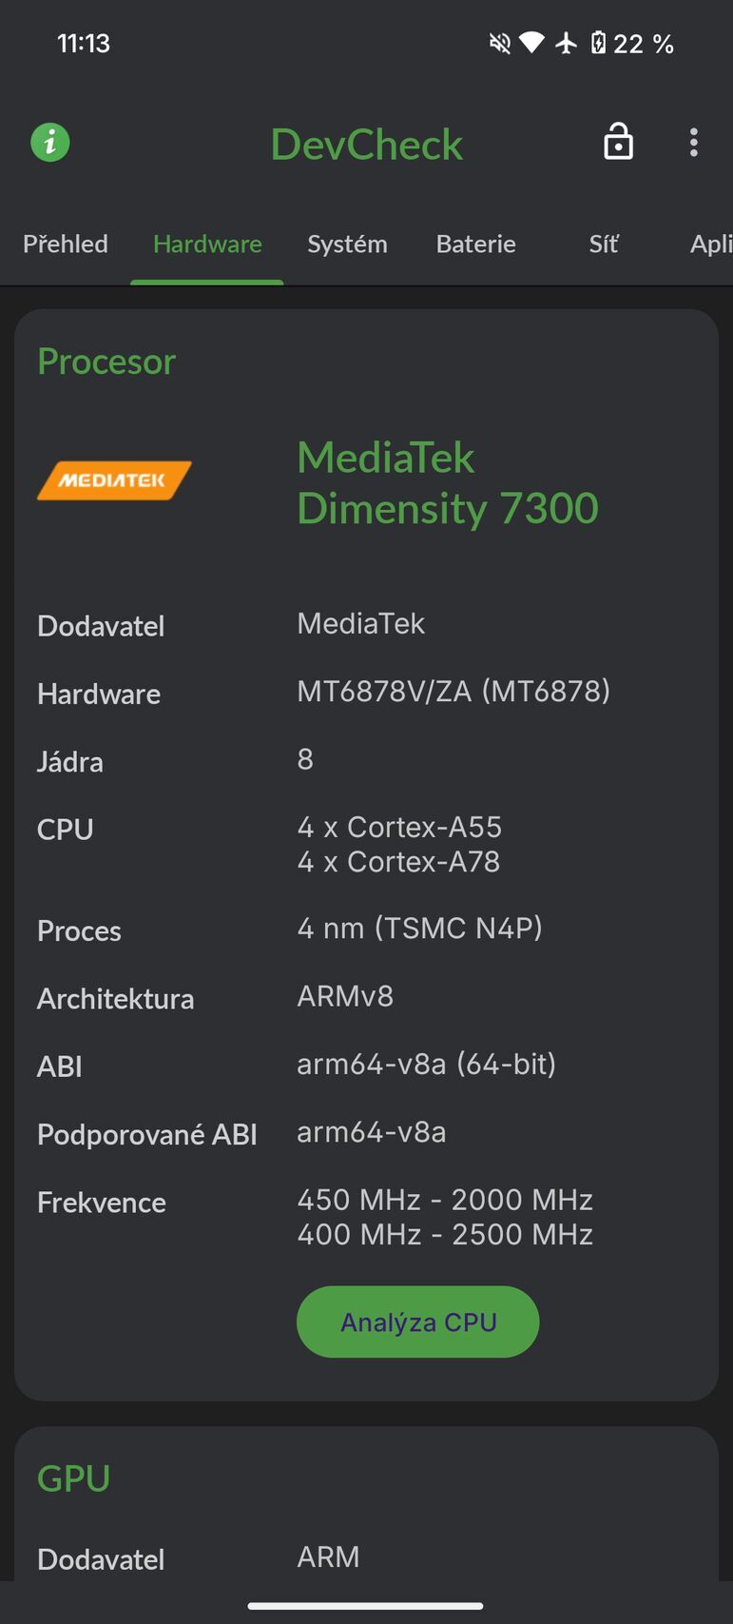Open the Síť tab
Viewport: 733px width, 1624px height.
point(603,245)
